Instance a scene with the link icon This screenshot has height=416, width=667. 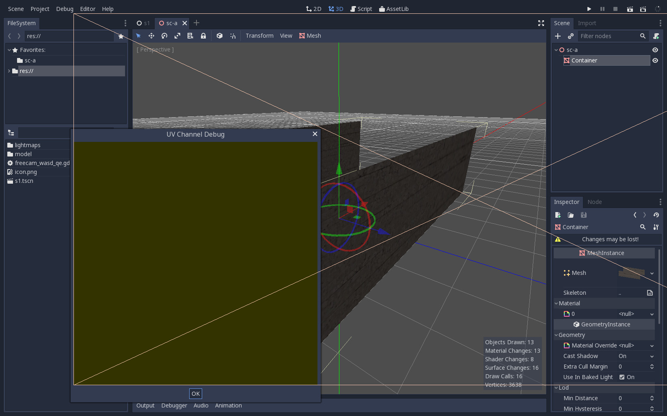(x=571, y=36)
